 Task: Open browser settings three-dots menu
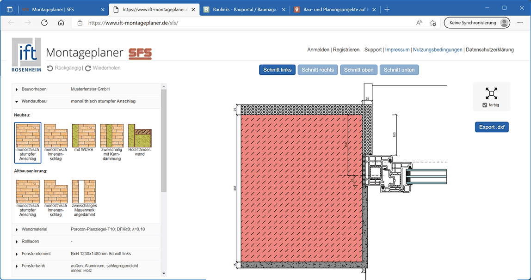520,23
